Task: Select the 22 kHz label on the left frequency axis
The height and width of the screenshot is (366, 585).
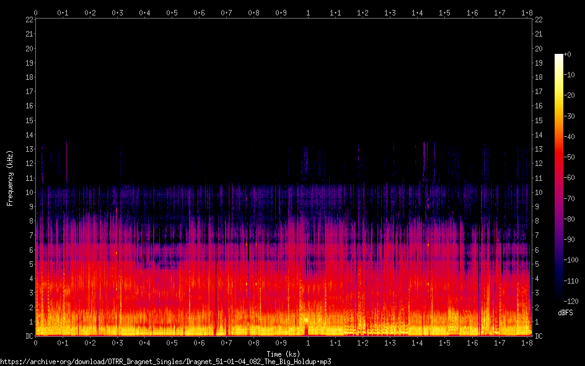Action: (29, 19)
